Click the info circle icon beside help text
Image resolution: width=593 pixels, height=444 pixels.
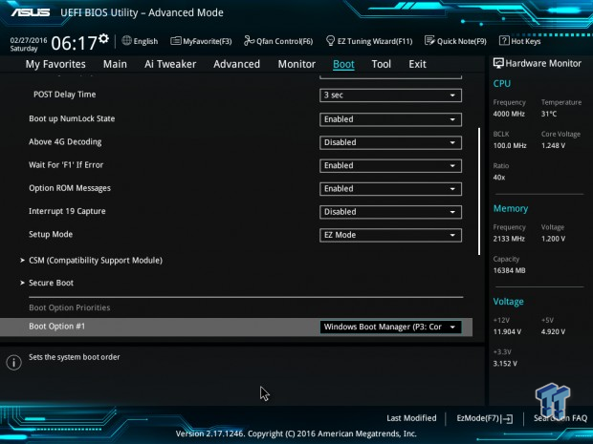tap(14, 363)
